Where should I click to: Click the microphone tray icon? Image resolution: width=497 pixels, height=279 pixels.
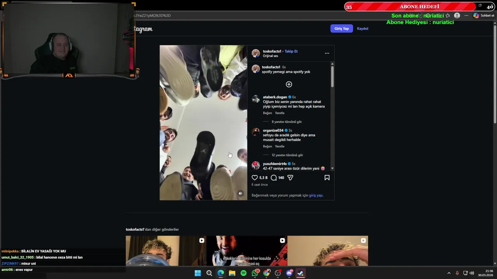(457, 273)
